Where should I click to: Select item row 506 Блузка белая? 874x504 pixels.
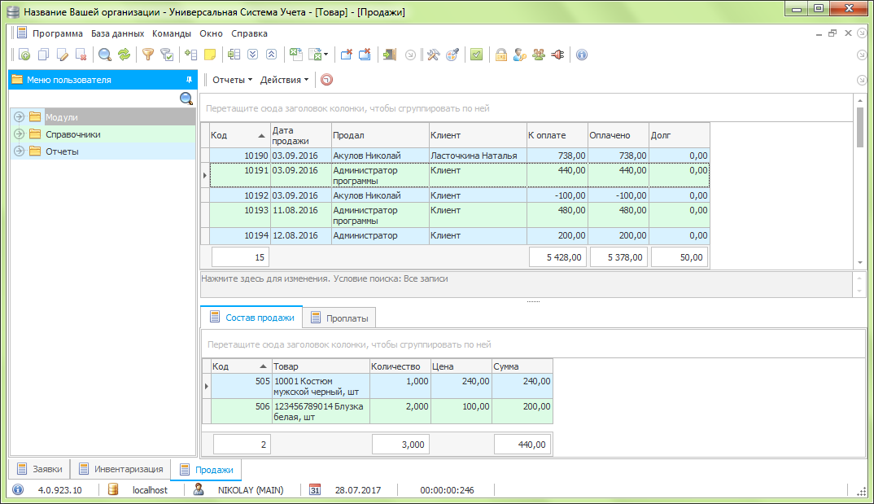[x=378, y=411]
